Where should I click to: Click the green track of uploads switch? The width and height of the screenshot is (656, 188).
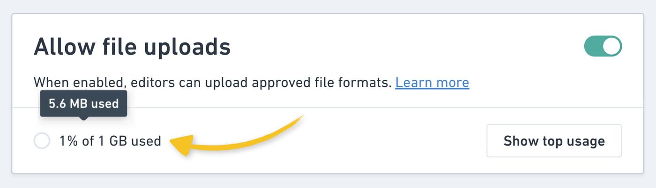(x=593, y=47)
